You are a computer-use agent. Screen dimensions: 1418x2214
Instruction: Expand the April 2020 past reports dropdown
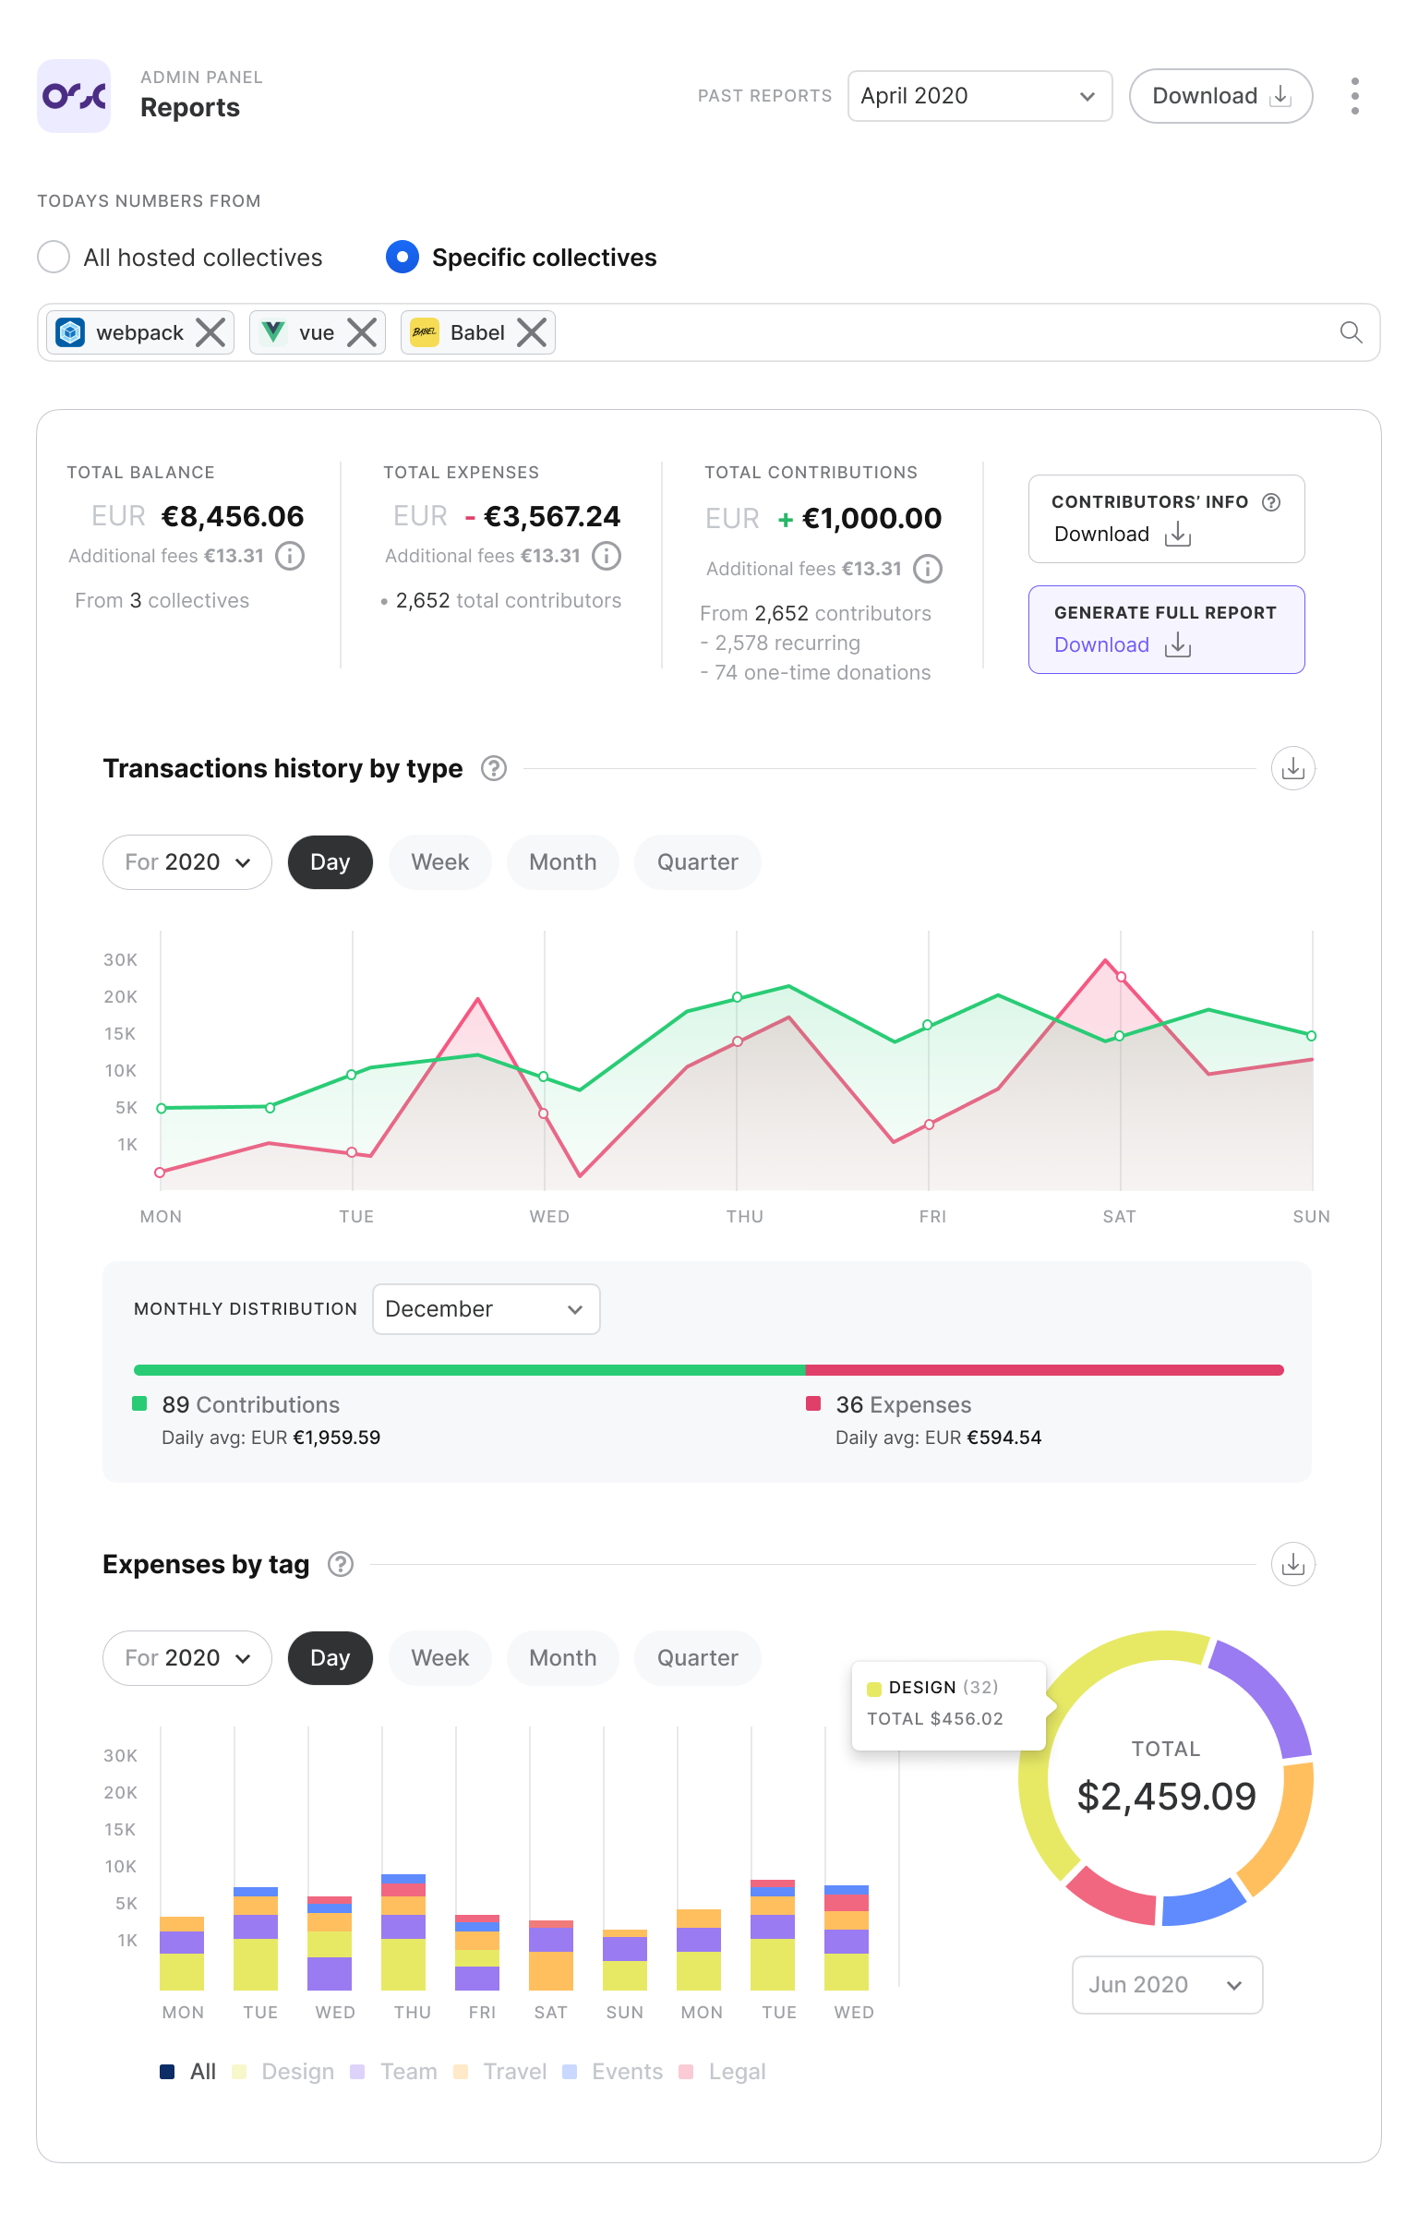[979, 96]
